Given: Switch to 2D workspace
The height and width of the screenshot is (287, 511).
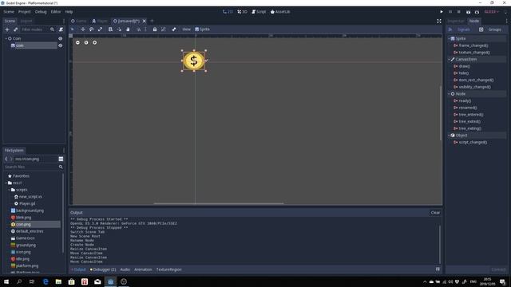Looking at the screenshot, I should 228,12.
